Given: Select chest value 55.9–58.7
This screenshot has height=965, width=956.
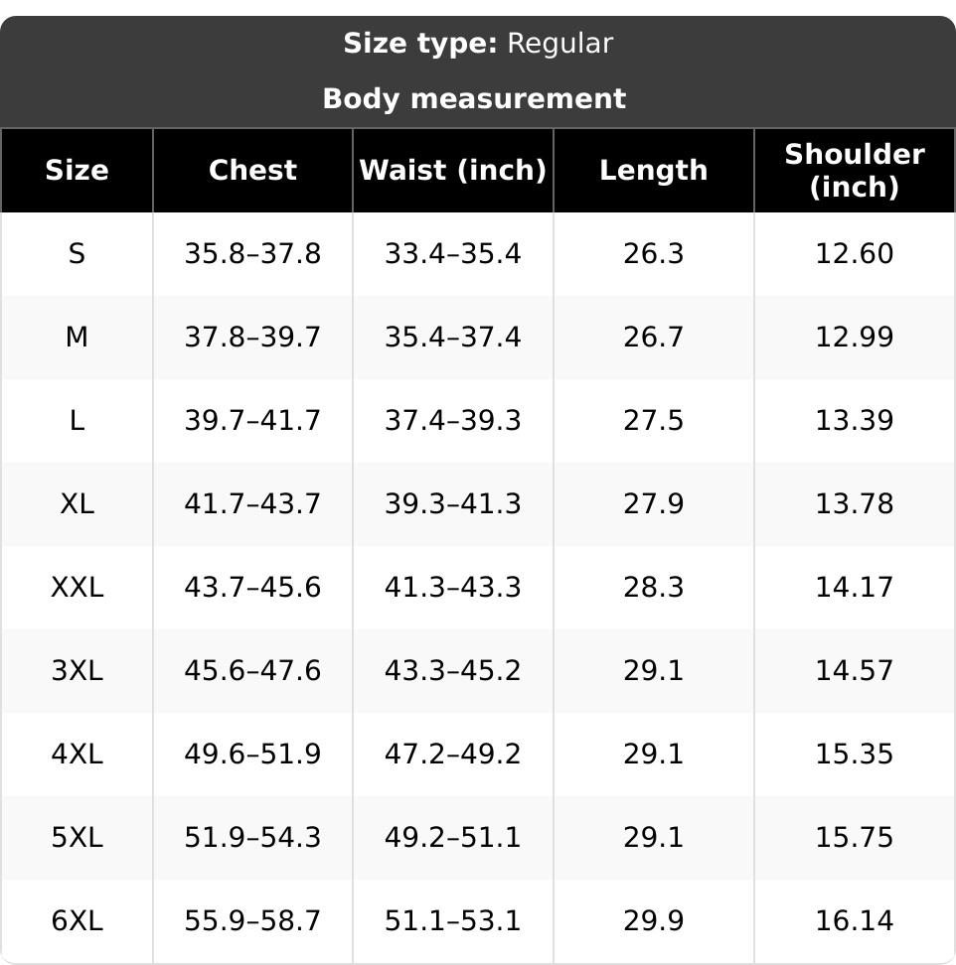Looking at the screenshot, I should (x=252, y=920).
